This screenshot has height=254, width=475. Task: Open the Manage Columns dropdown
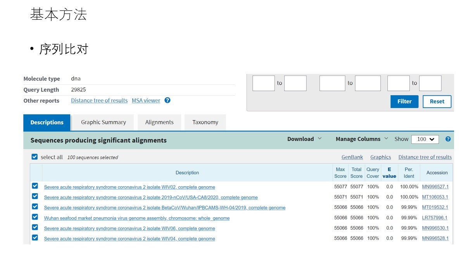[362, 139]
